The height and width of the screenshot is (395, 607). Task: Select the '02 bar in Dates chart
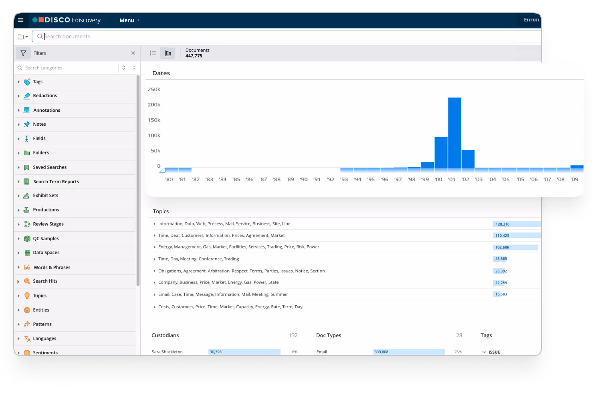[468, 159]
